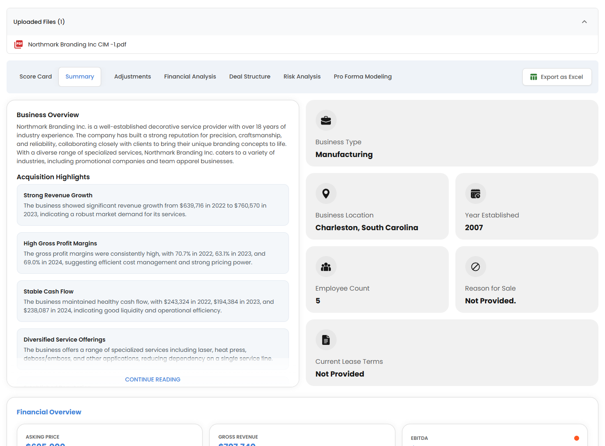Select the Summary tab
The height and width of the screenshot is (446, 605).
click(x=80, y=76)
